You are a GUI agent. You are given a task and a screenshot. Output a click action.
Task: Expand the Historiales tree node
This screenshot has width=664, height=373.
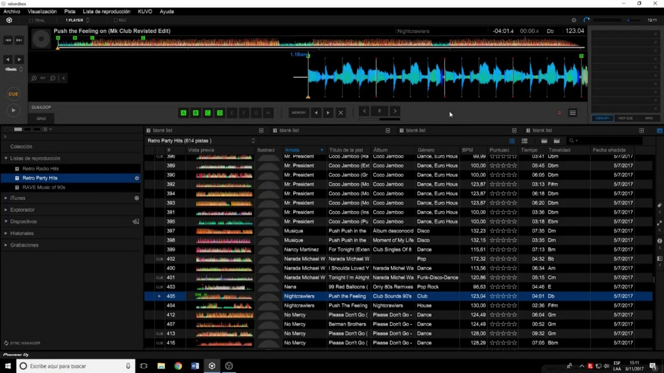6,234
